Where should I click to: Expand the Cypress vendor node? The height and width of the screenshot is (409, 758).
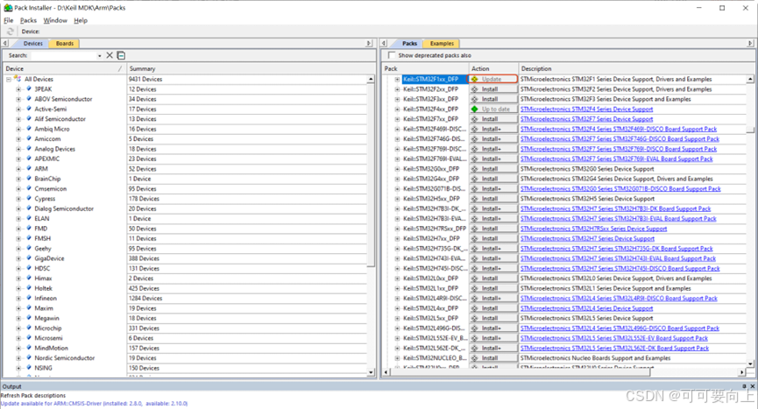click(18, 199)
